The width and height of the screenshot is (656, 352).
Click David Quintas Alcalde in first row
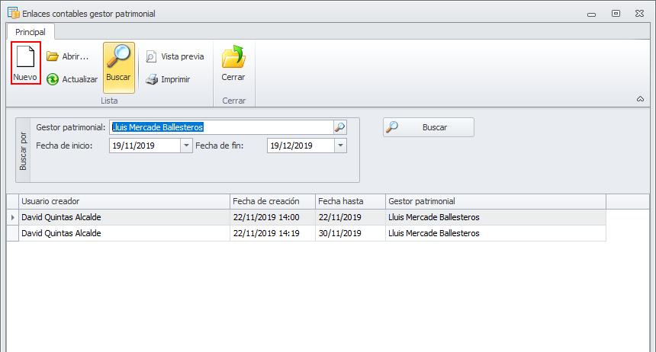[61, 217]
